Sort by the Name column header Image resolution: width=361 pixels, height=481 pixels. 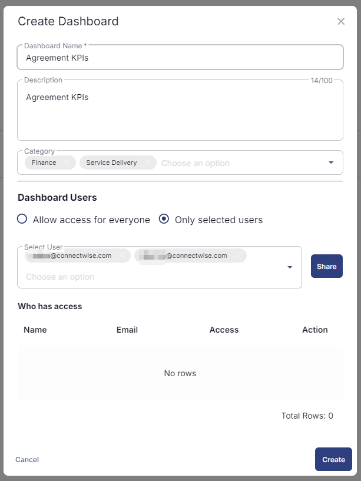coord(35,330)
